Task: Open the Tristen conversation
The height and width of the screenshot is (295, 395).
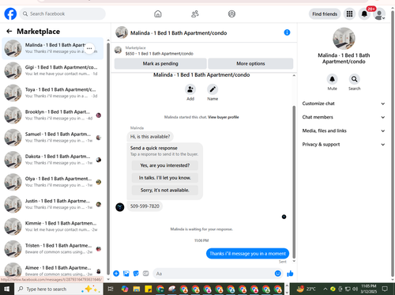Action: point(53,249)
